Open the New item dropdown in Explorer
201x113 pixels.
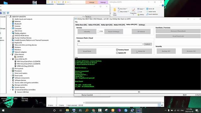(122, 9)
